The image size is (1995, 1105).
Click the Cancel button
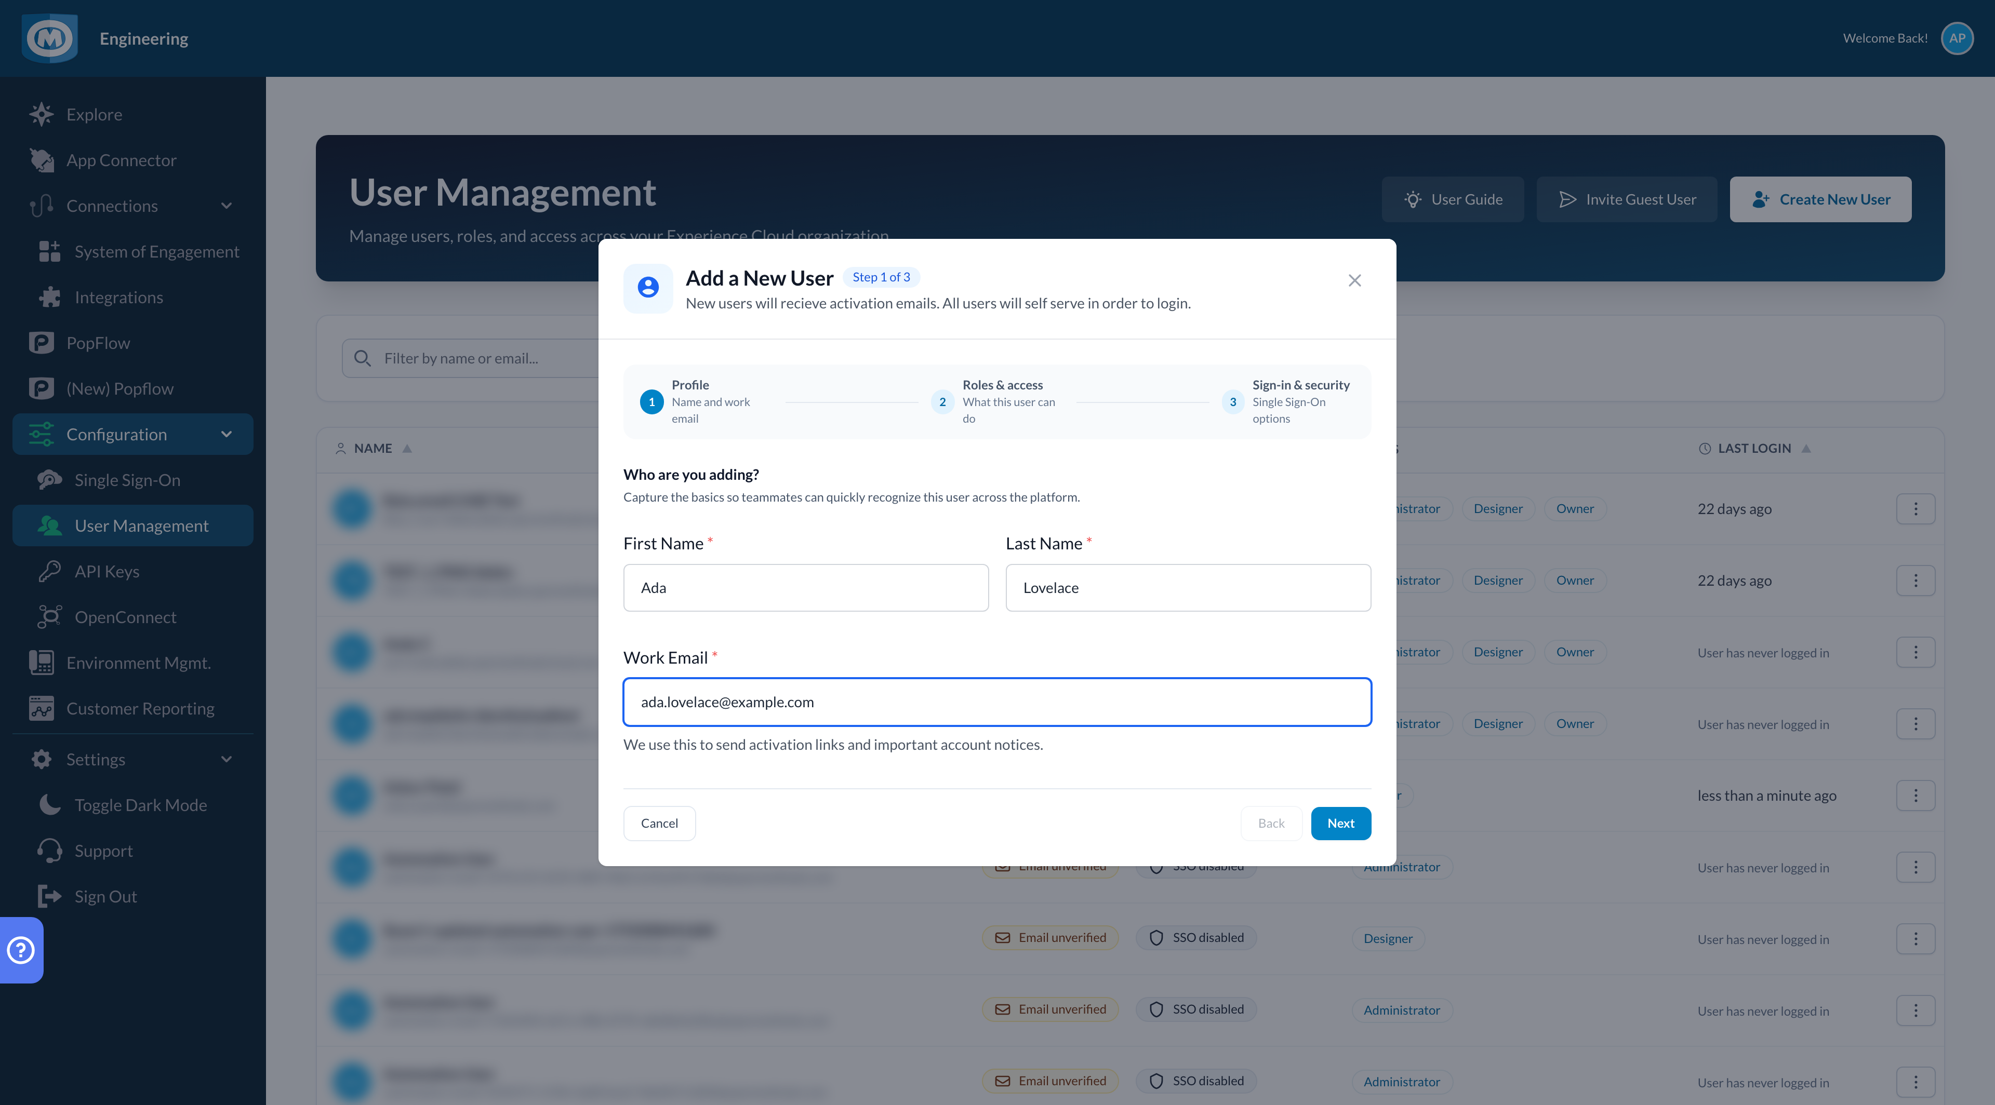click(659, 824)
